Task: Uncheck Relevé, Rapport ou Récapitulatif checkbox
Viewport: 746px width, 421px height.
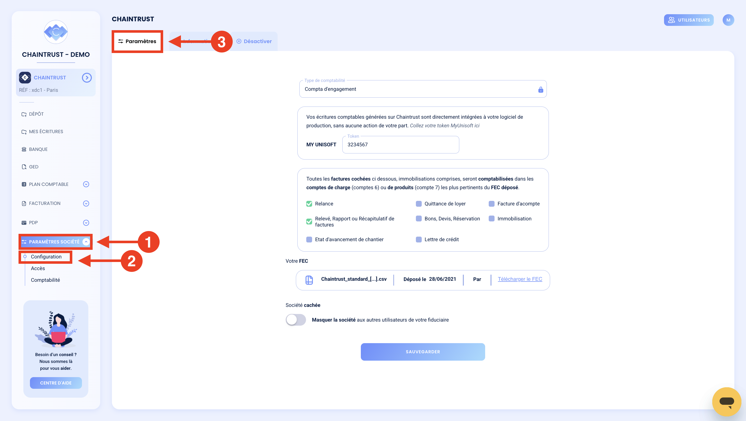Action: tap(309, 222)
